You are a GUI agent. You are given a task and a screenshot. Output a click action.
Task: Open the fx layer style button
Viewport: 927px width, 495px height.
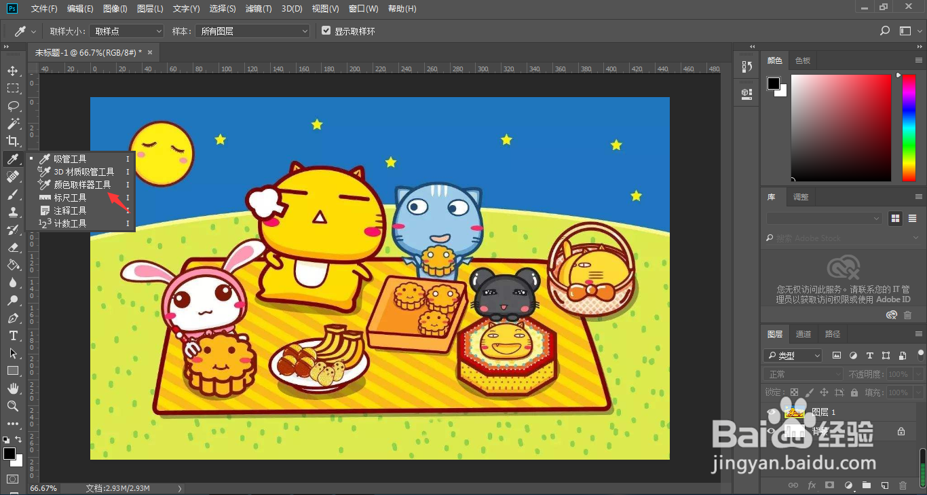811,485
